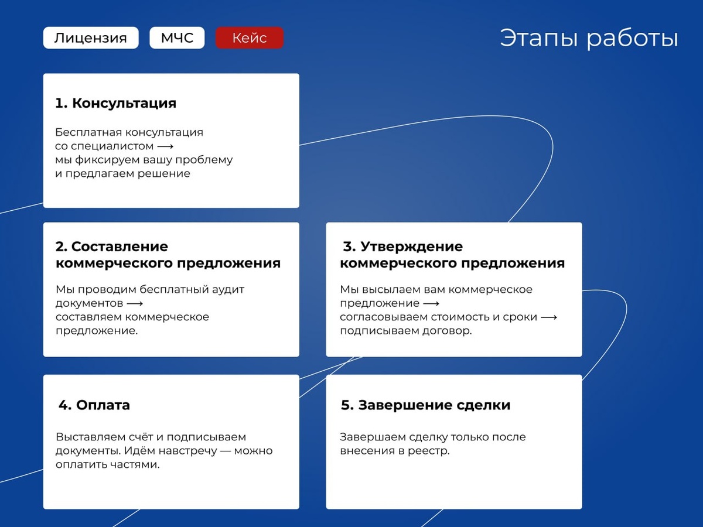Click the Мы проводим бесплатный аудит text
Screen dimensions: 703x527
coord(150,289)
